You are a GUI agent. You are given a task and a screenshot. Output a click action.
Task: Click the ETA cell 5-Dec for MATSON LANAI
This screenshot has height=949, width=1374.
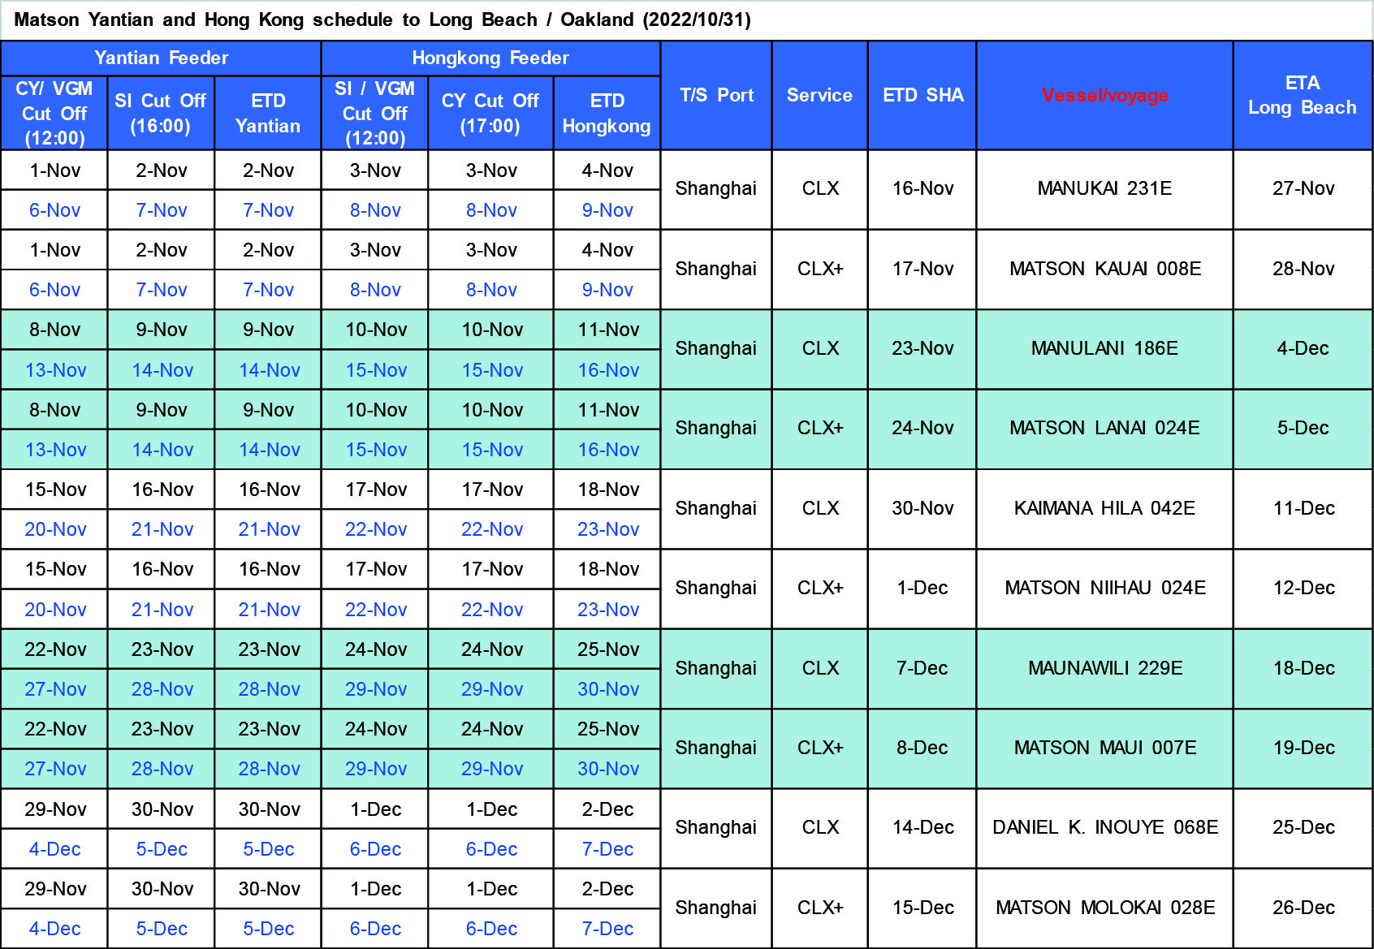tap(1303, 429)
